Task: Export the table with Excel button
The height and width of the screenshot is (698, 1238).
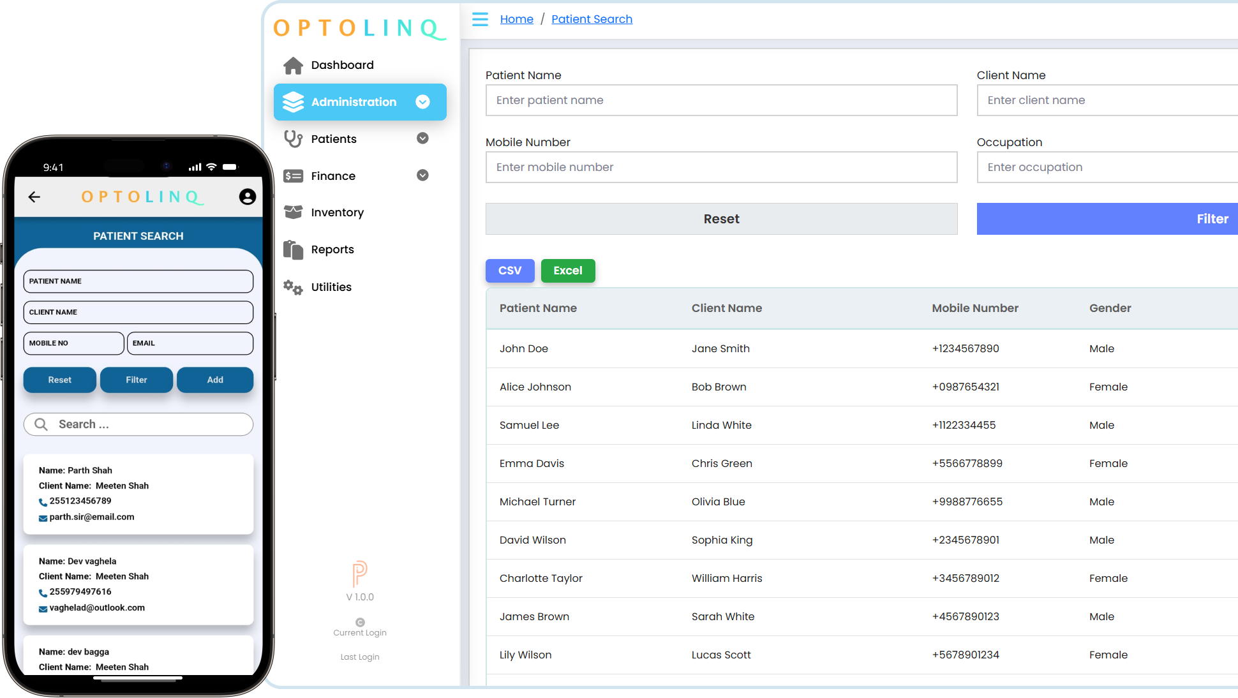Action: click(567, 271)
